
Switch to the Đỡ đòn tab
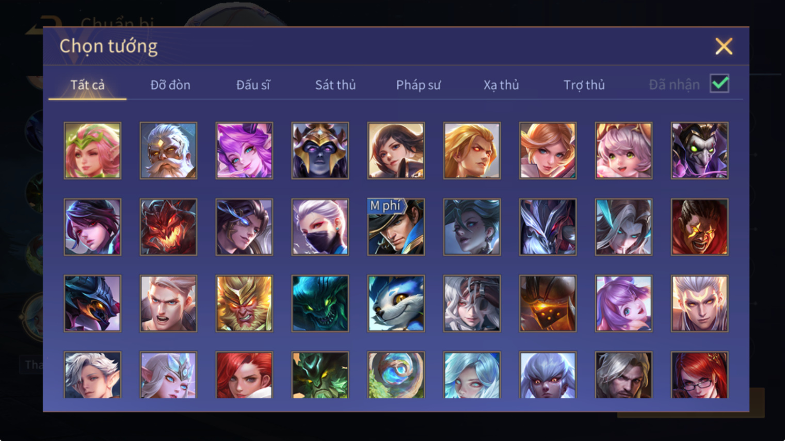coord(170,85)
